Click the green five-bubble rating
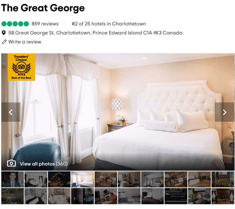Image resolution: width=235 pixels, height=209 pixels. 15,24
